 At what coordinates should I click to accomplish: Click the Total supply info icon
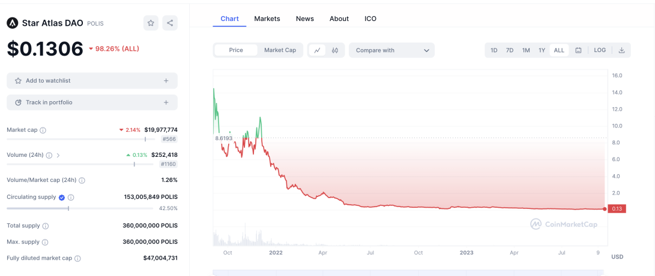tap(46, 226)
